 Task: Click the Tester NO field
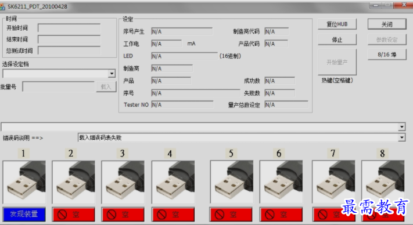tap(182, 104)
